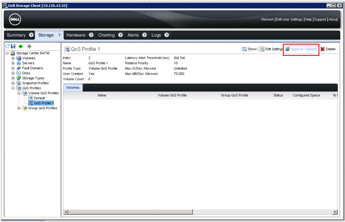Expand the Snapshot Profiles tree node

(13, 83)
